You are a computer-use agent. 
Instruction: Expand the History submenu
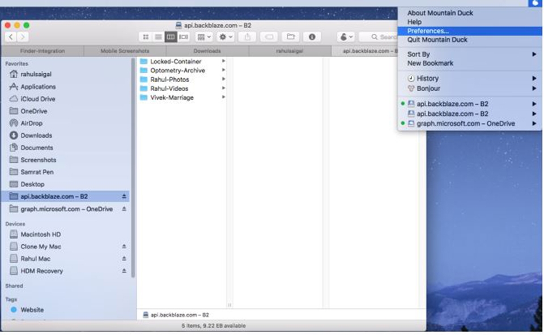(470, 78)
